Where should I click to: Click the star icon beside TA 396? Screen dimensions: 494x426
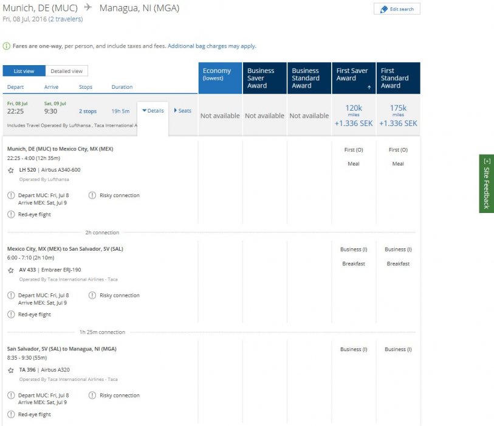coord(11,370)
